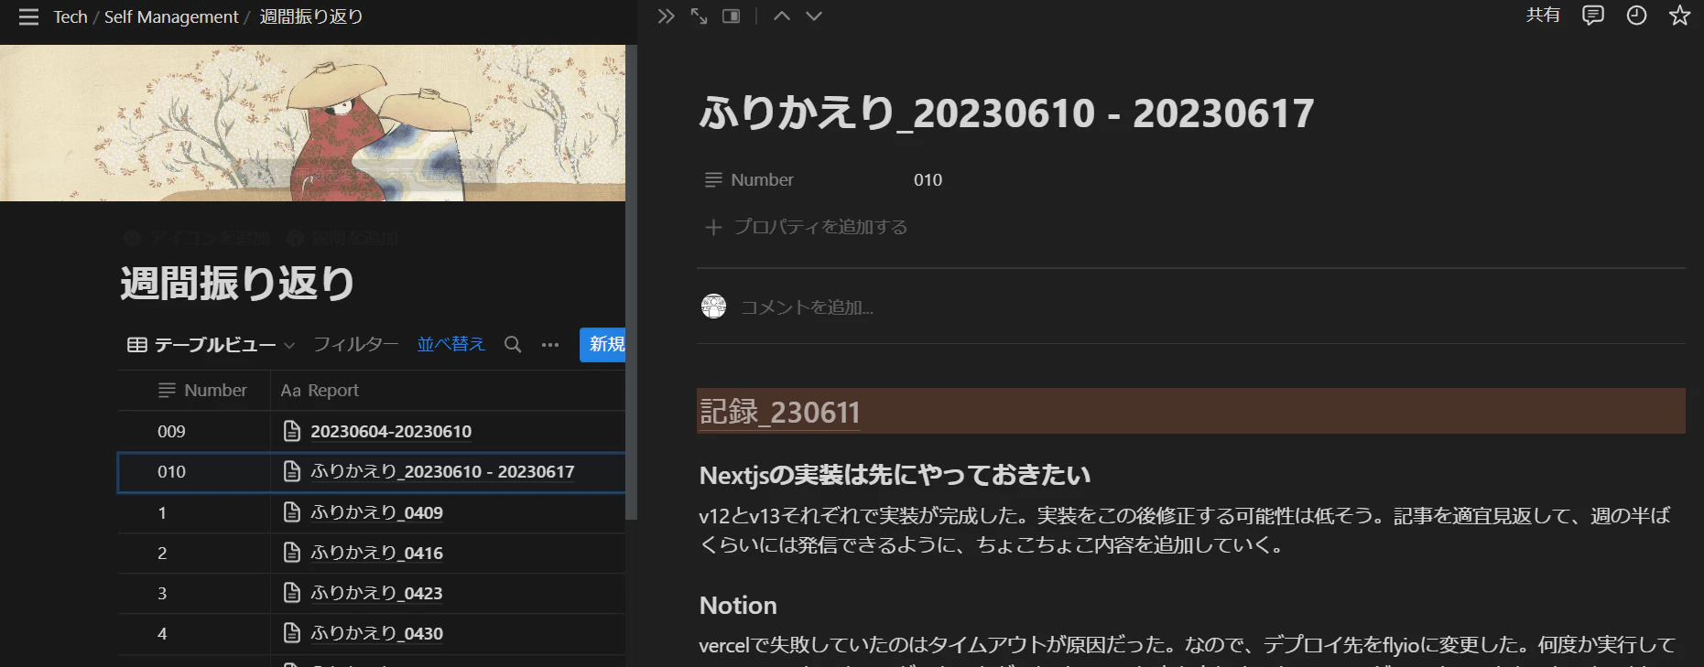This screenshot has width=1704, height=667.
Task: Click the number cell containing 4
Action: [194, 633]
